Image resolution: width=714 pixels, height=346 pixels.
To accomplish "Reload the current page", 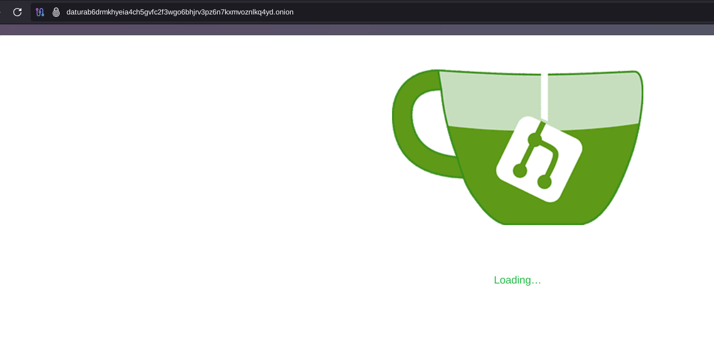I will [17, 12].
